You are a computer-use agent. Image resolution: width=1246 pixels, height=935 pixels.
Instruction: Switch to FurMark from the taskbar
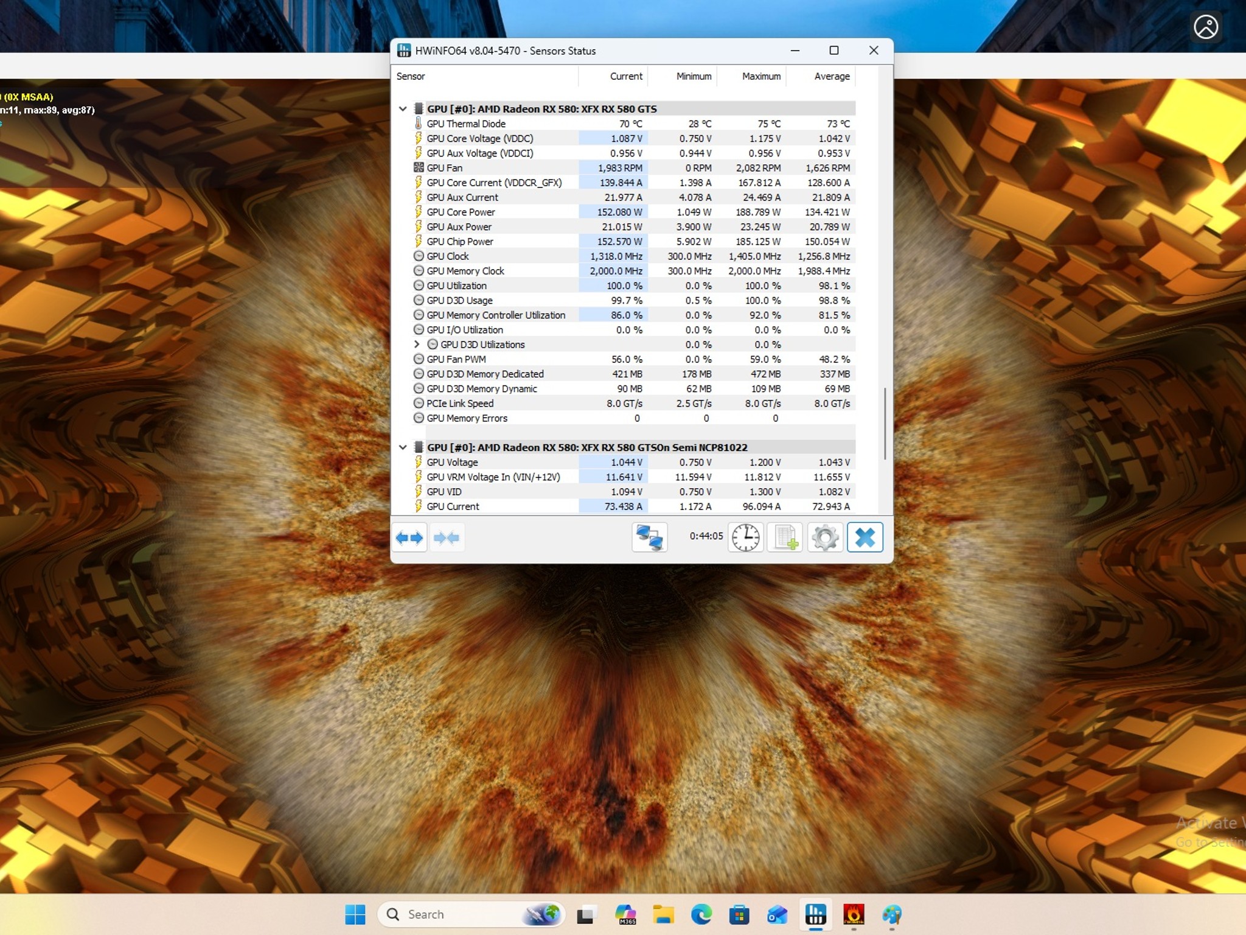(854, 914)
